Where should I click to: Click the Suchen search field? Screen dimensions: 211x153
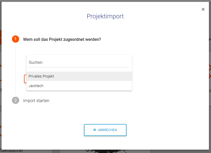(79, 63)
